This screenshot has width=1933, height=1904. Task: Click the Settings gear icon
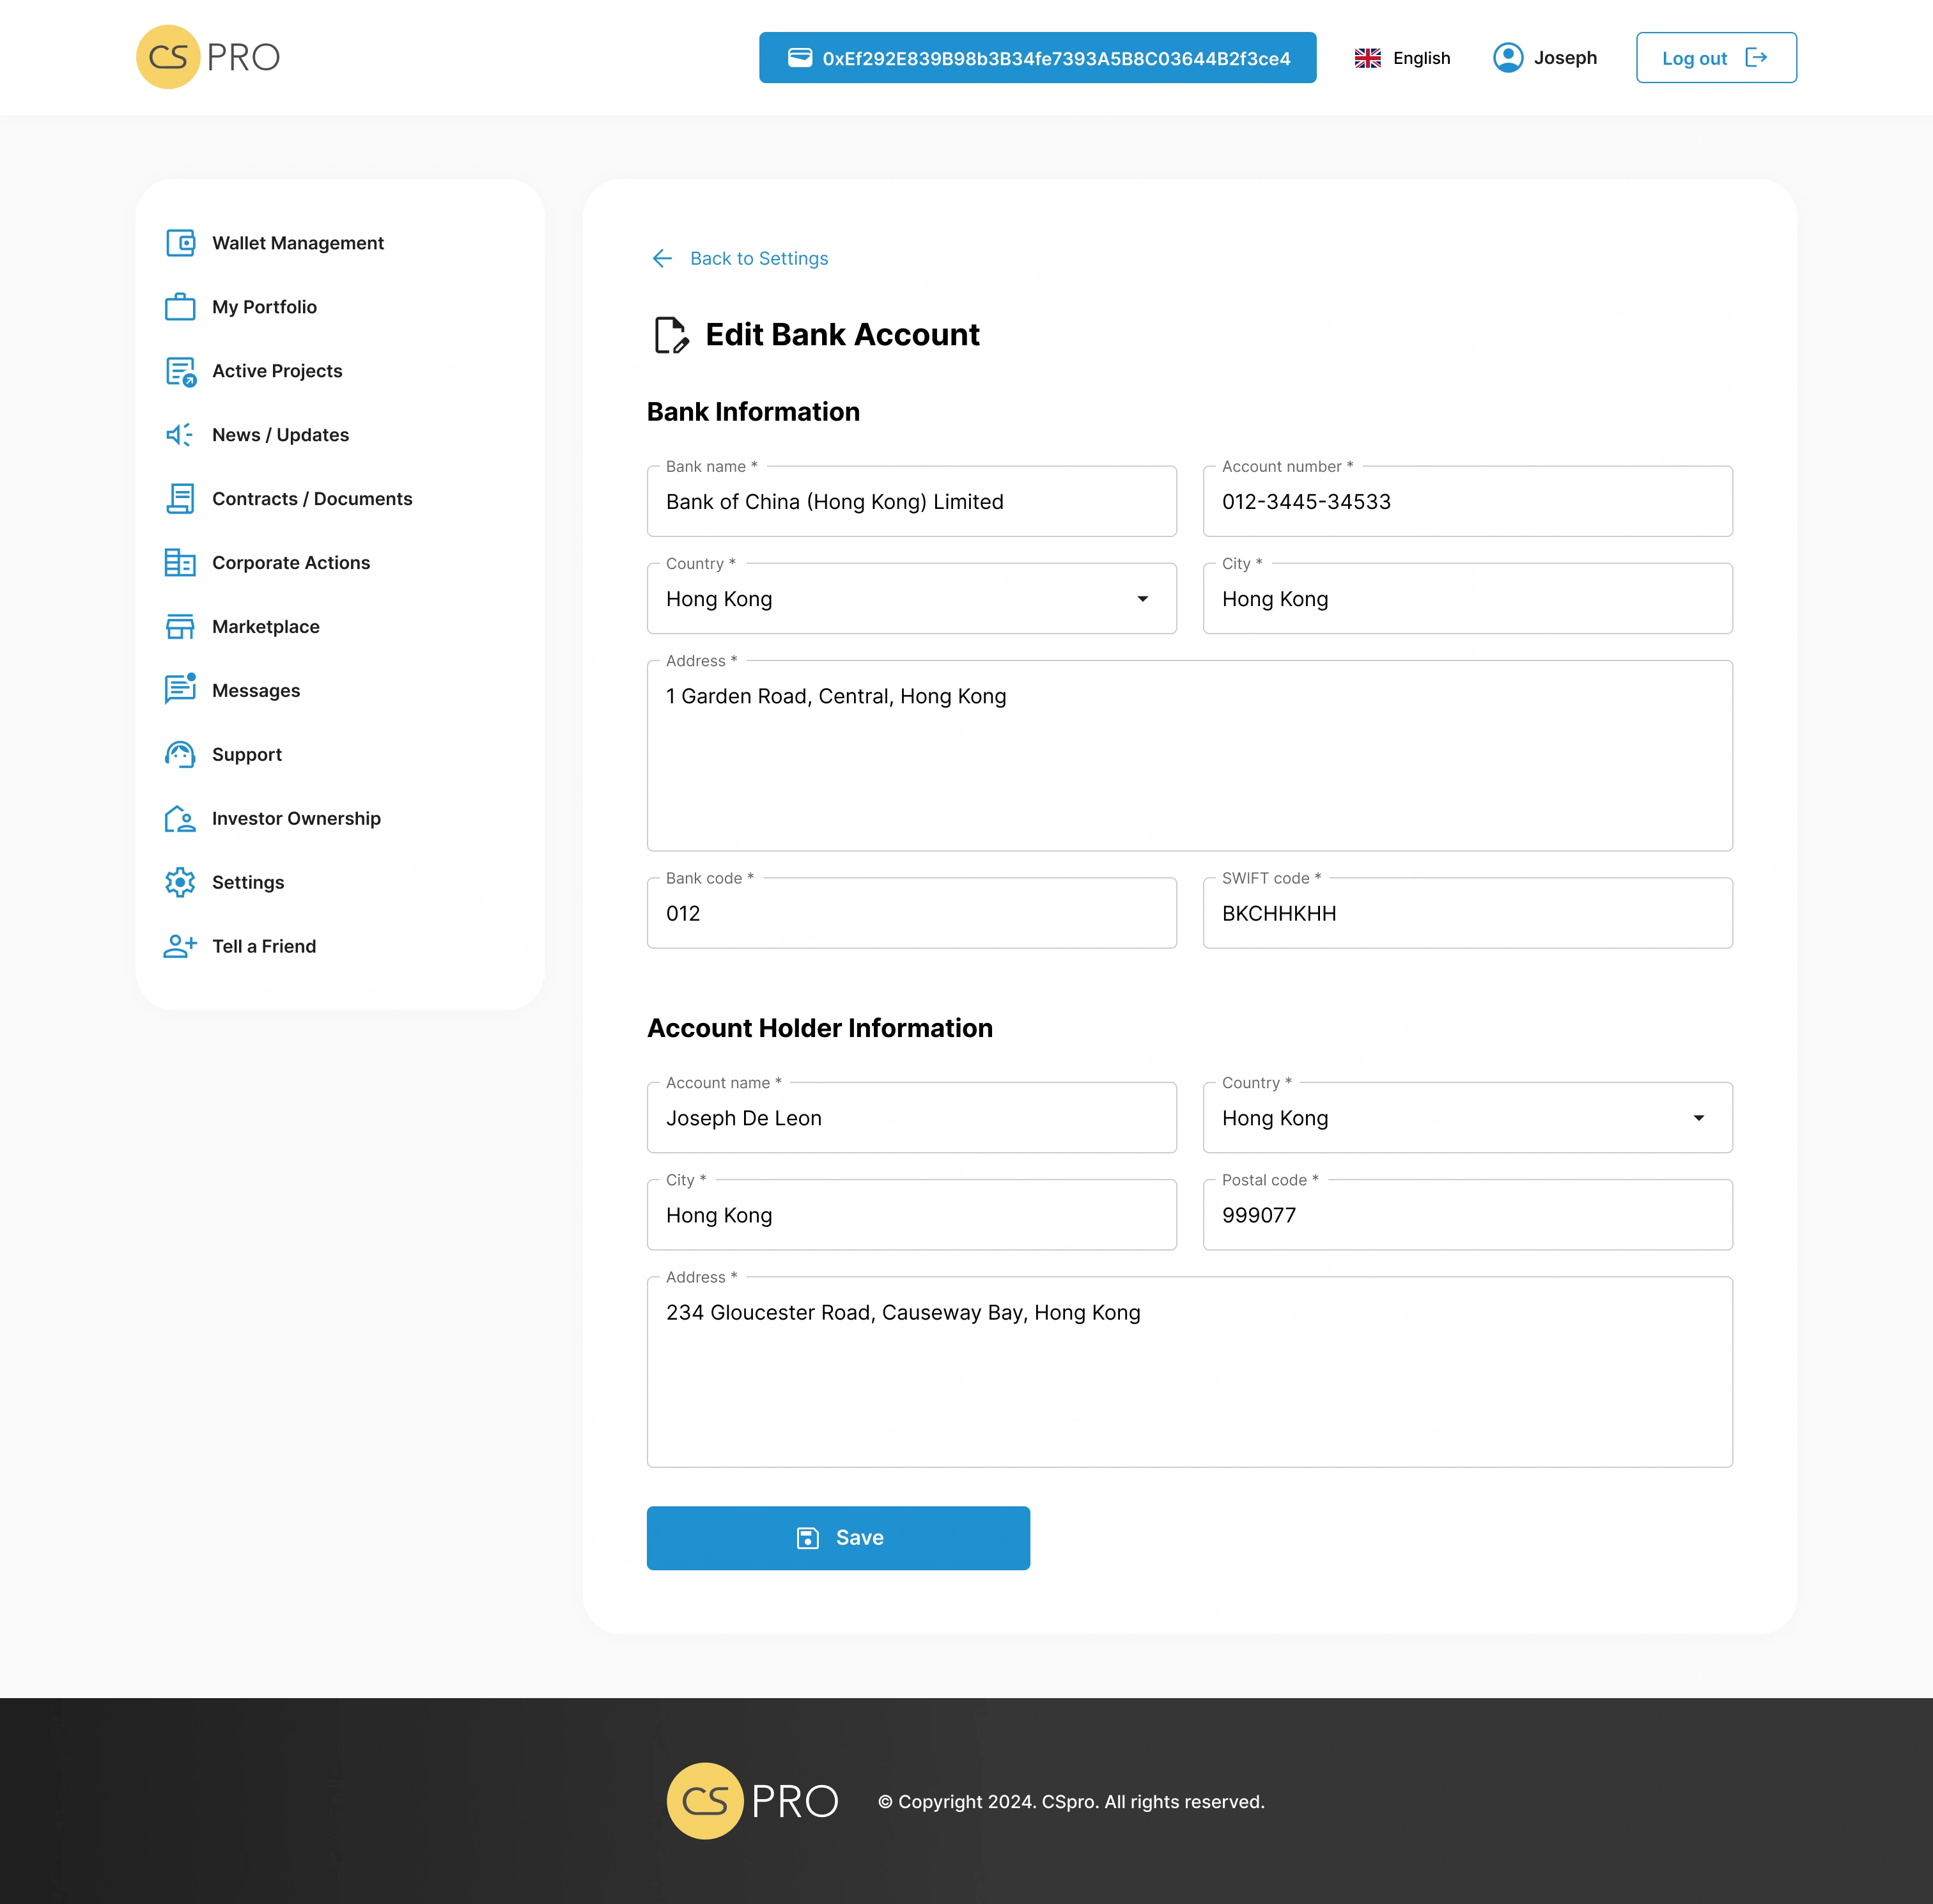coord(180,882)
